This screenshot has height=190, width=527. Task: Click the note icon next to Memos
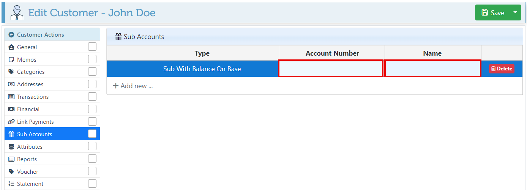pyautogui.click(x=11, y=60)
